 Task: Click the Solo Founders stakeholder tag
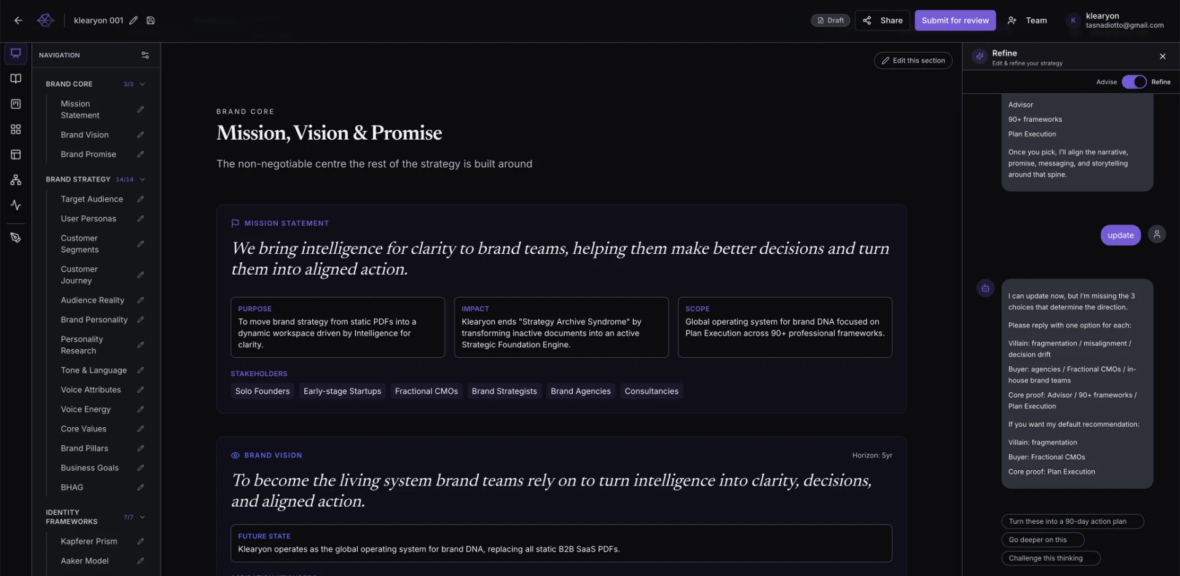coord(262,391)
